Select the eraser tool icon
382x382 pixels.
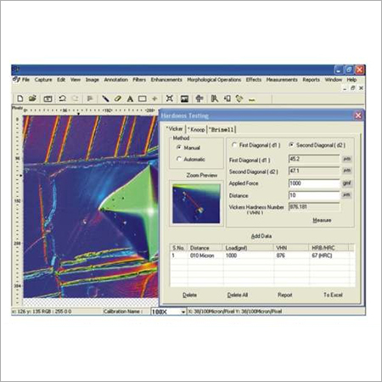coord(118,98)
